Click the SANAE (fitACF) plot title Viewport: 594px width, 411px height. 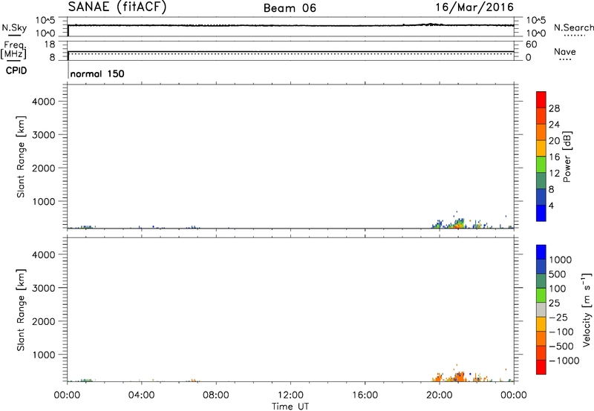[117, 7]
